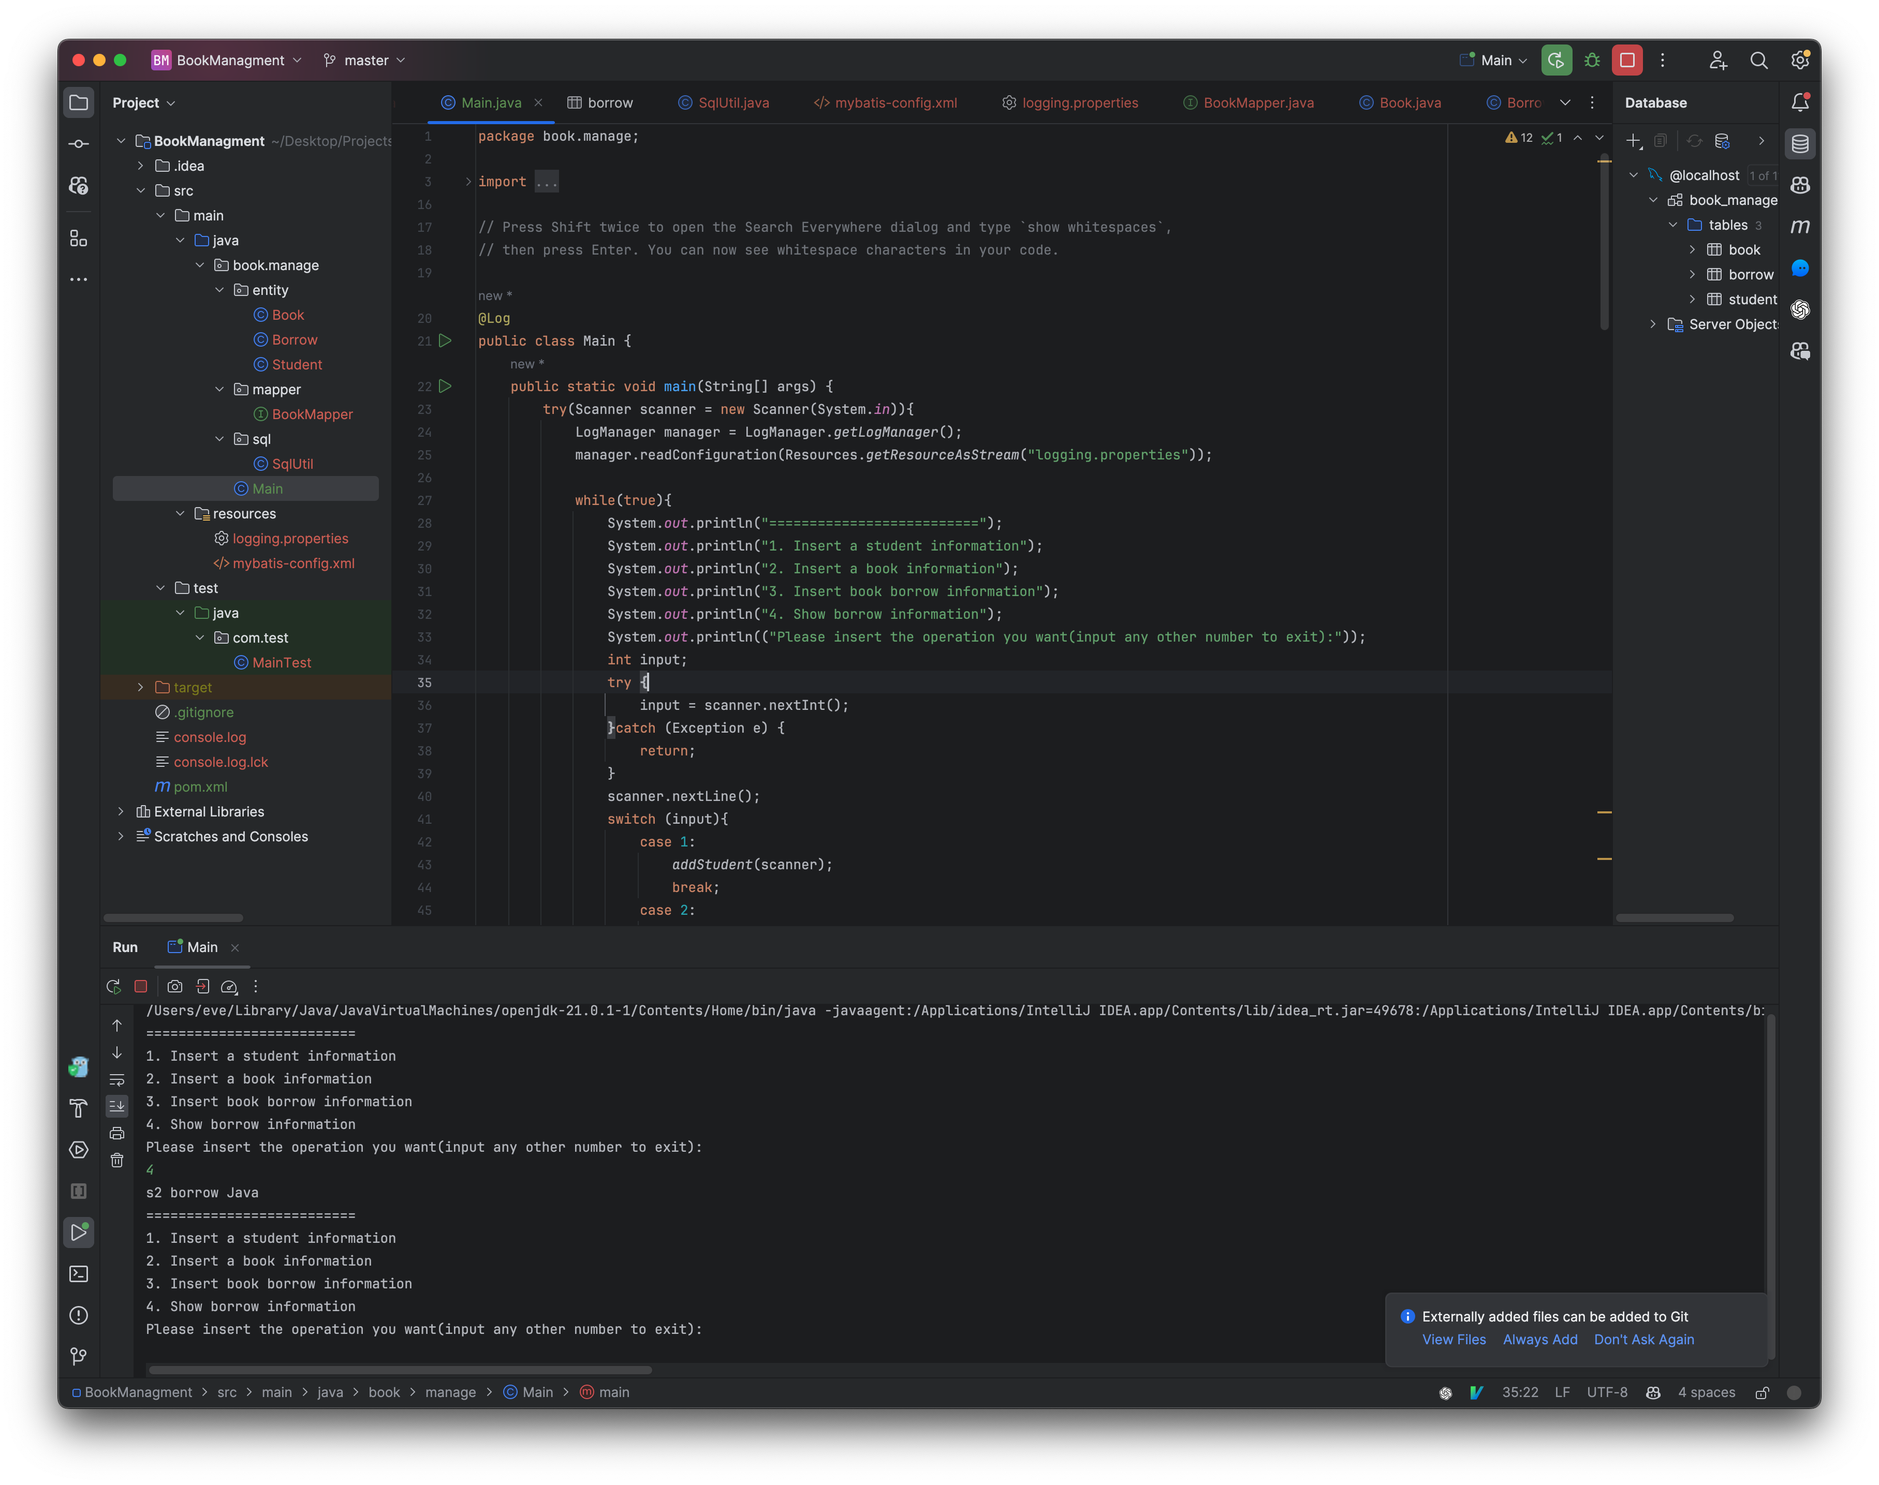
Task: Rerun the Main application
Action: (113, 987)
